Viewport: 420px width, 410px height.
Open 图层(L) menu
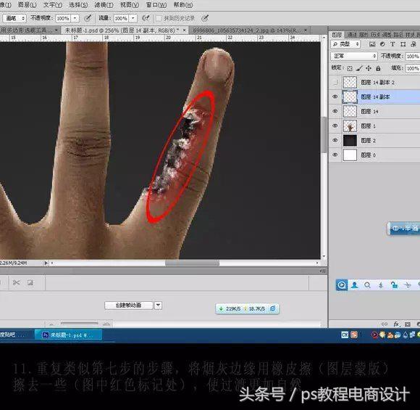(27, 4)
